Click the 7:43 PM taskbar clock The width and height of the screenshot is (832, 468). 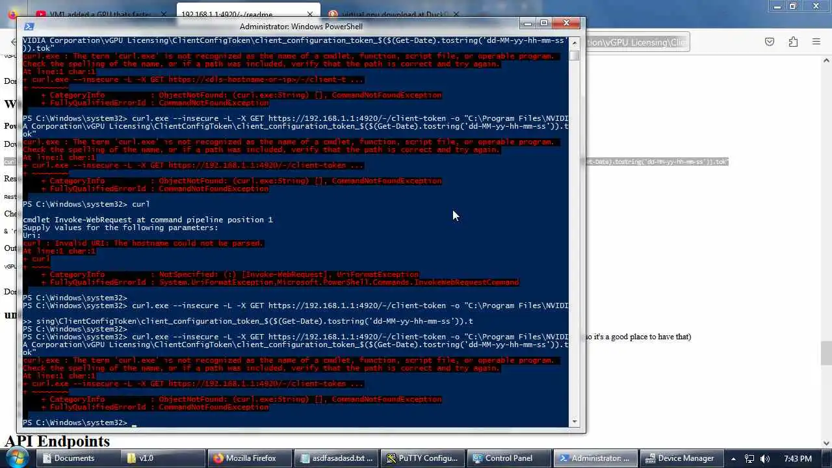coord(798,458)
